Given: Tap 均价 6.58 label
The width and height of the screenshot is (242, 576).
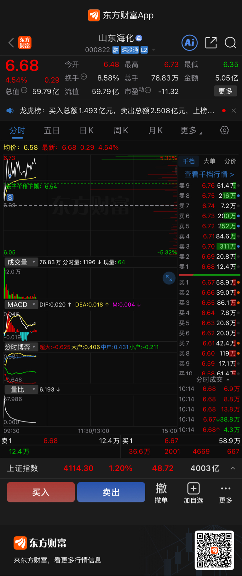Looking at the screenshot, I should pyautogui.click(x=21, y=148).
